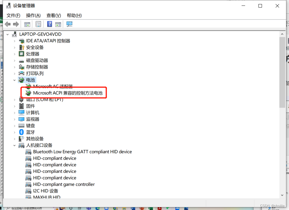Expand the 键盘 node
Screen dimensions: 289x210
coord(15,126)
